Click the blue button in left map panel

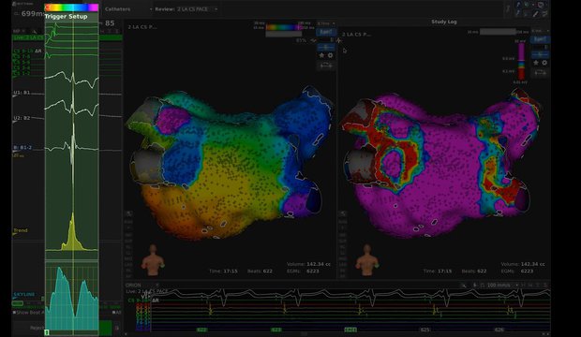point(326,32)
